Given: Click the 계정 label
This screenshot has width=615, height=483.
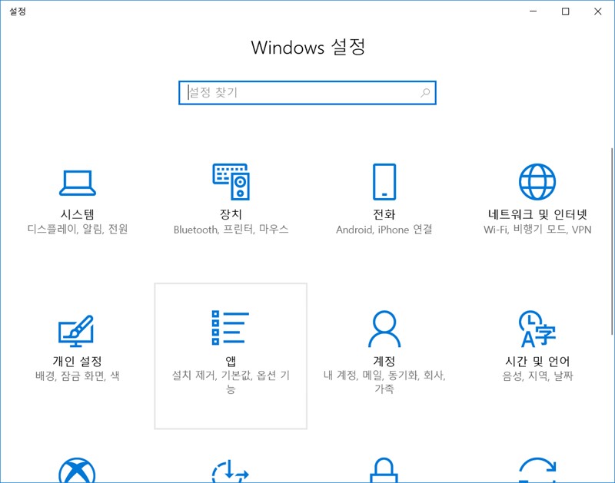Looking at the screenshot, I should 384,361.
